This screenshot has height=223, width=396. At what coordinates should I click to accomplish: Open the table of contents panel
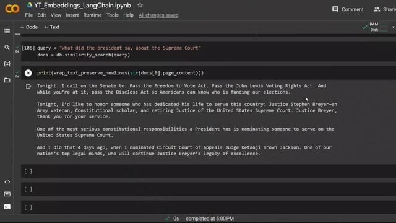[7, 31]
